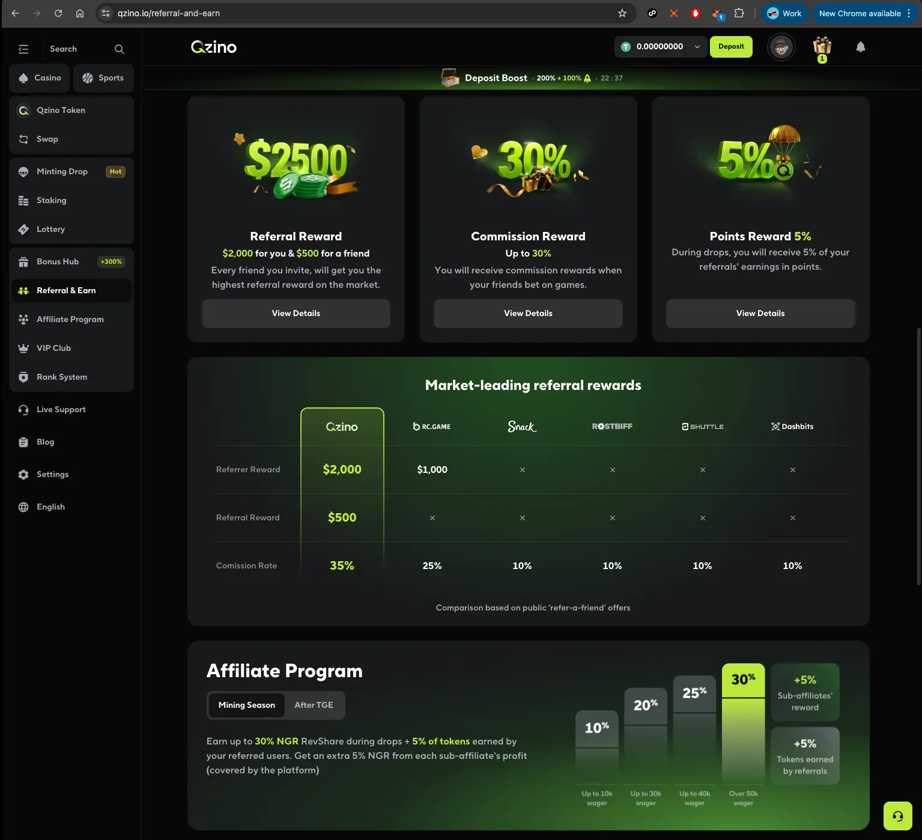Click the Market-leading referral rewards heading
The width and height of the screenshot is (922, 840).
533,386
